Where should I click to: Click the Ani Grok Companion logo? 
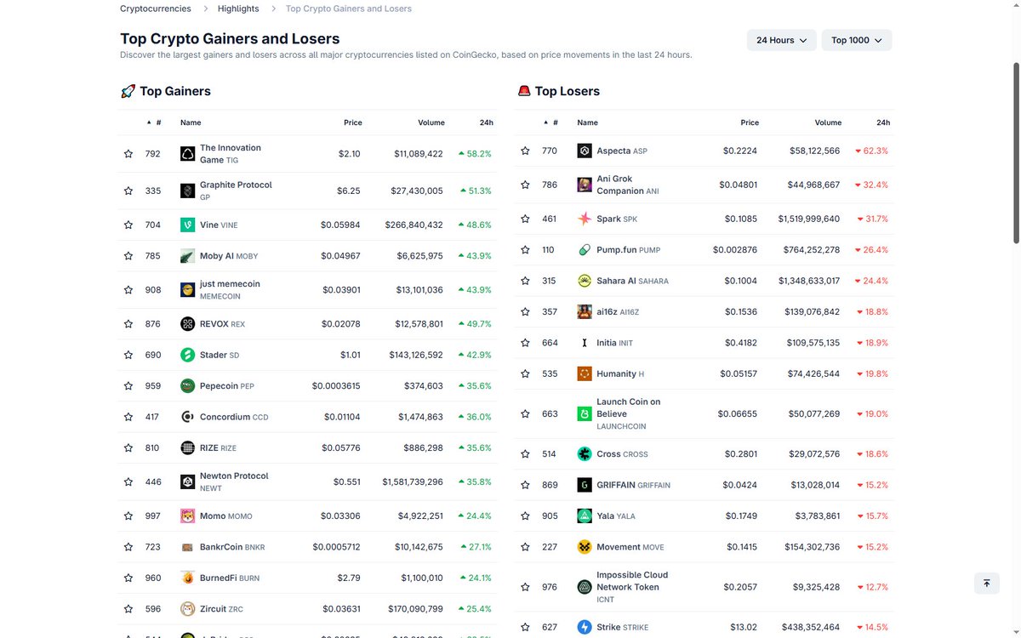[585, 185]
